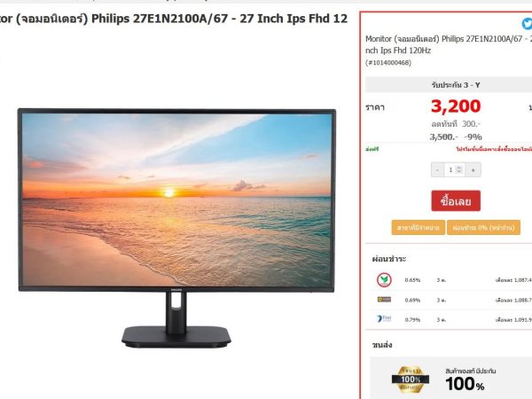
Task: Click the monitor product image
Action: (x=176, y=228)
